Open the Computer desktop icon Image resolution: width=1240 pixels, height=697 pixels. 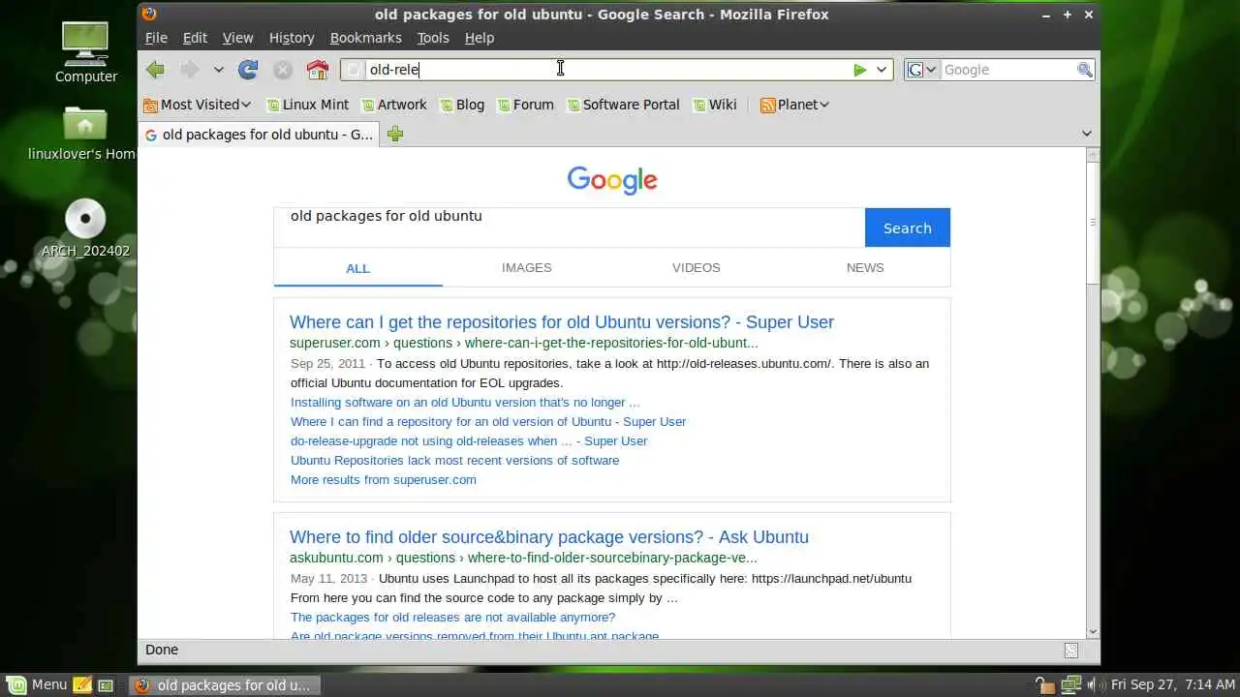pyautogui.click(x=86, y=52)
